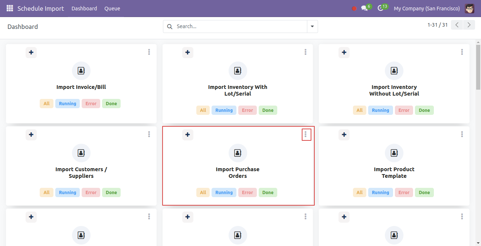The height and width of the screenshot is (246, 481).
Task: Show Done for Import Inventory Without Lot/Serial
Action: point(425,110)
